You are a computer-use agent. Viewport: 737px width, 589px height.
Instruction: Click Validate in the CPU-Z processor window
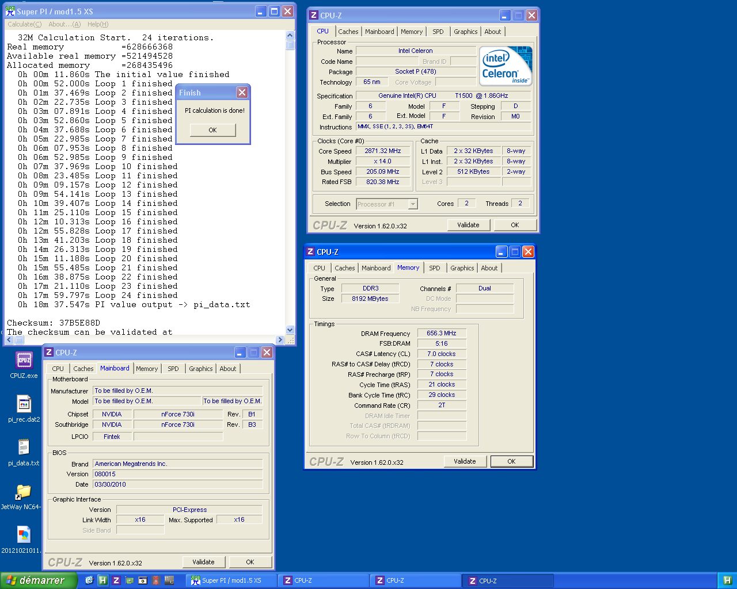[468, 225]
